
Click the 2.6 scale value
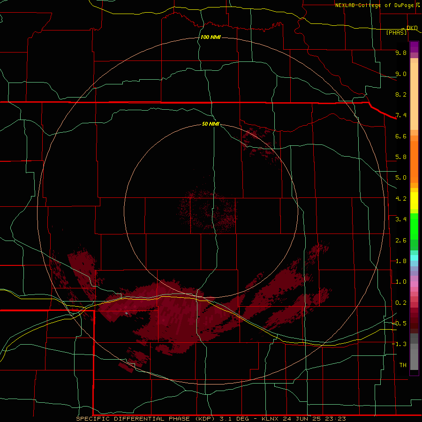point(401,241)
